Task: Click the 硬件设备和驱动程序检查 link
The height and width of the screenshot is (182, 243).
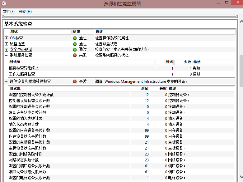Action: 30,81
